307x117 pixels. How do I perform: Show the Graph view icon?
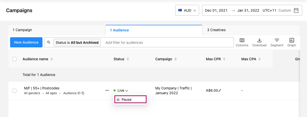[x=292, y=40]
